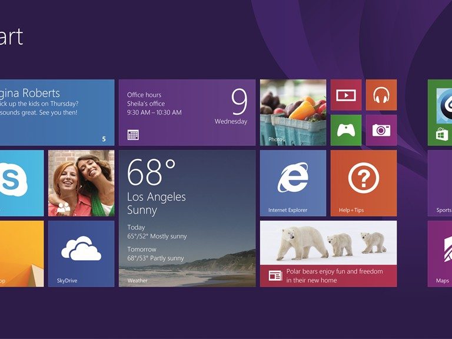452x339 pixels.
Task: Launch the Xbox Games tile
Action: click(x=346, y=130)
